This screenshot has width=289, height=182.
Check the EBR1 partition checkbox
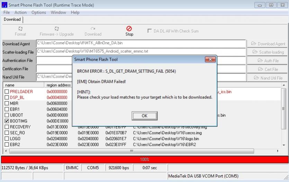pos(7,109)
